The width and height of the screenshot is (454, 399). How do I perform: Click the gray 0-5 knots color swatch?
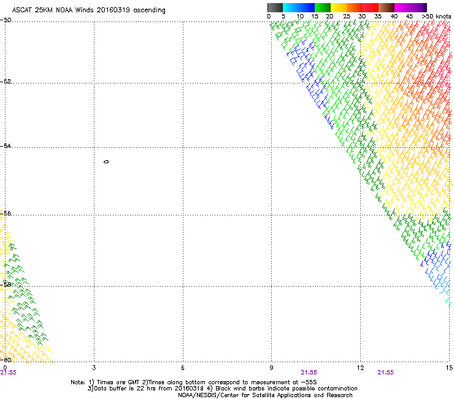point(275,7)
